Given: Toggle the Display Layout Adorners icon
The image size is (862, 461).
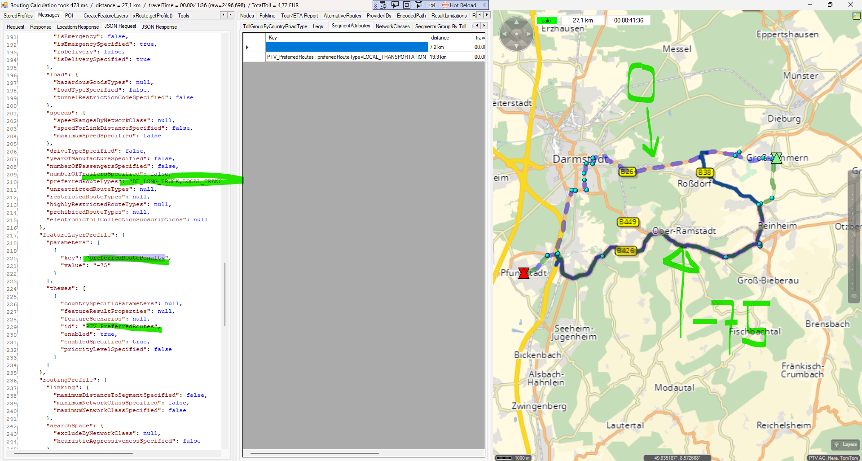Looking at the screenshot, I should [407, 5].
